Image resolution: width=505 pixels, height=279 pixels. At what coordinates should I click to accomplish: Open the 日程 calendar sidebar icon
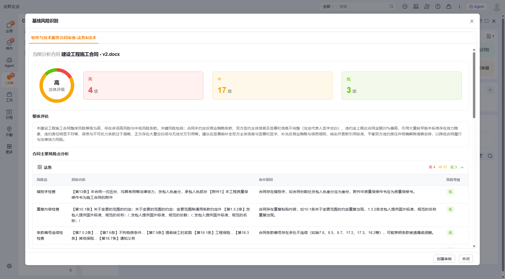(9, 114)
